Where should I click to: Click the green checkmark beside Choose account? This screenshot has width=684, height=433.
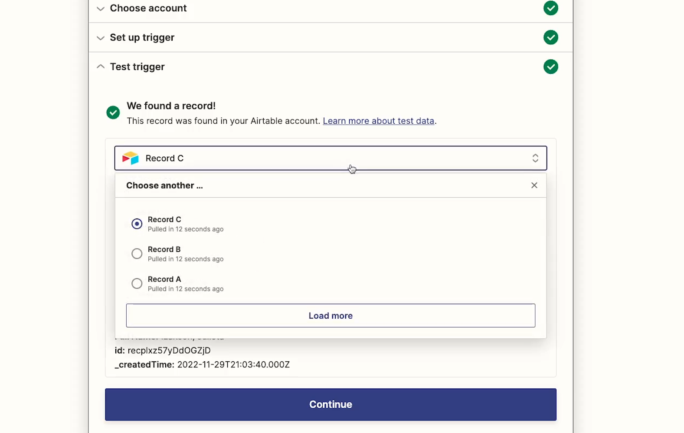click(x=550, y=8)
